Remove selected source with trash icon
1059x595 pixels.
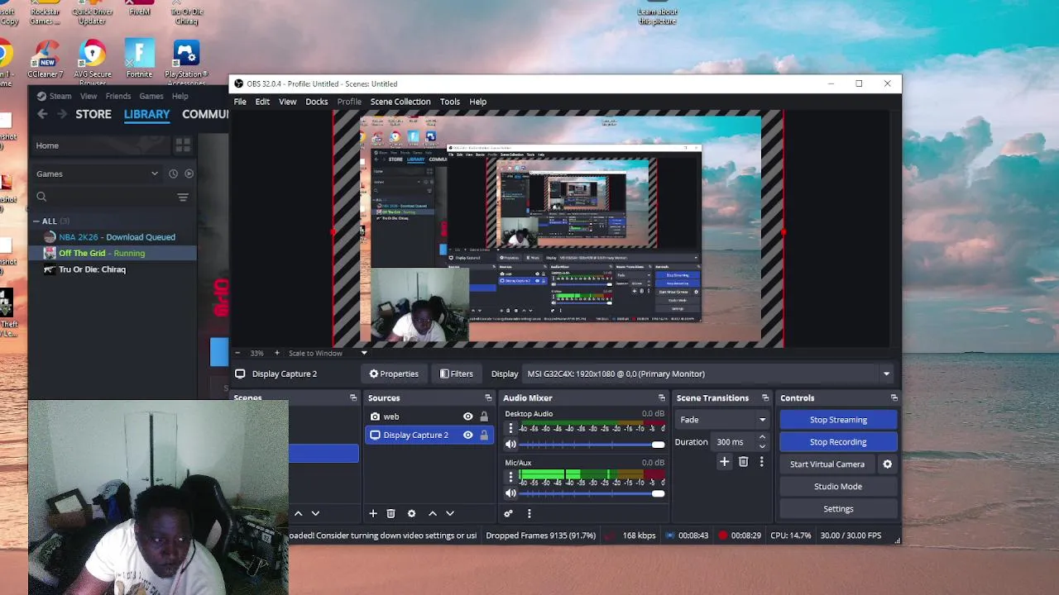[391, 513]
